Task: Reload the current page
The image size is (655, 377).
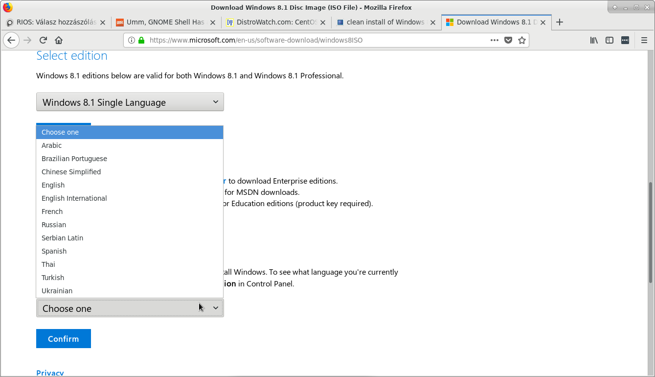Action: click(x=43, y=40)
